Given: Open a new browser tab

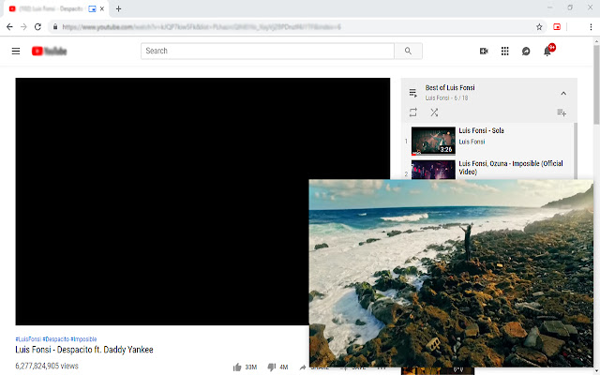Looking at the screenshot, I should 119,8.
